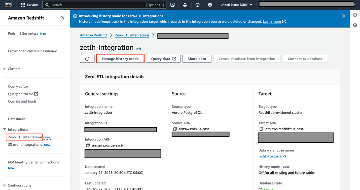Click the Manage history mode button
This screenshot has height=190, width=360.
(120, 59)
